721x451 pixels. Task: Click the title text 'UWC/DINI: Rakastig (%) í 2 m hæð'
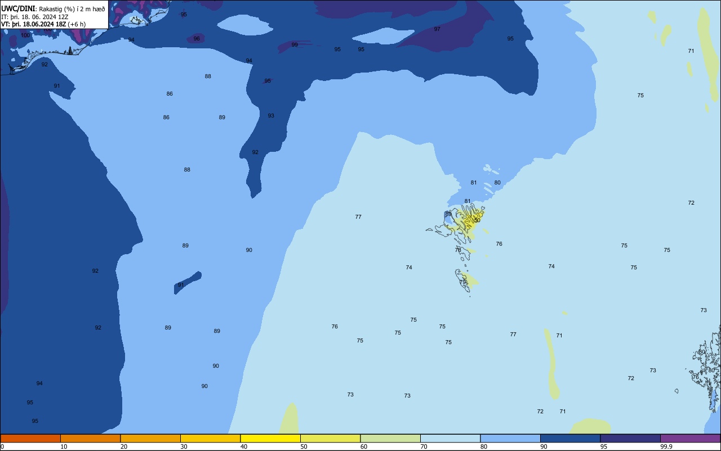(x=53, y=9)
